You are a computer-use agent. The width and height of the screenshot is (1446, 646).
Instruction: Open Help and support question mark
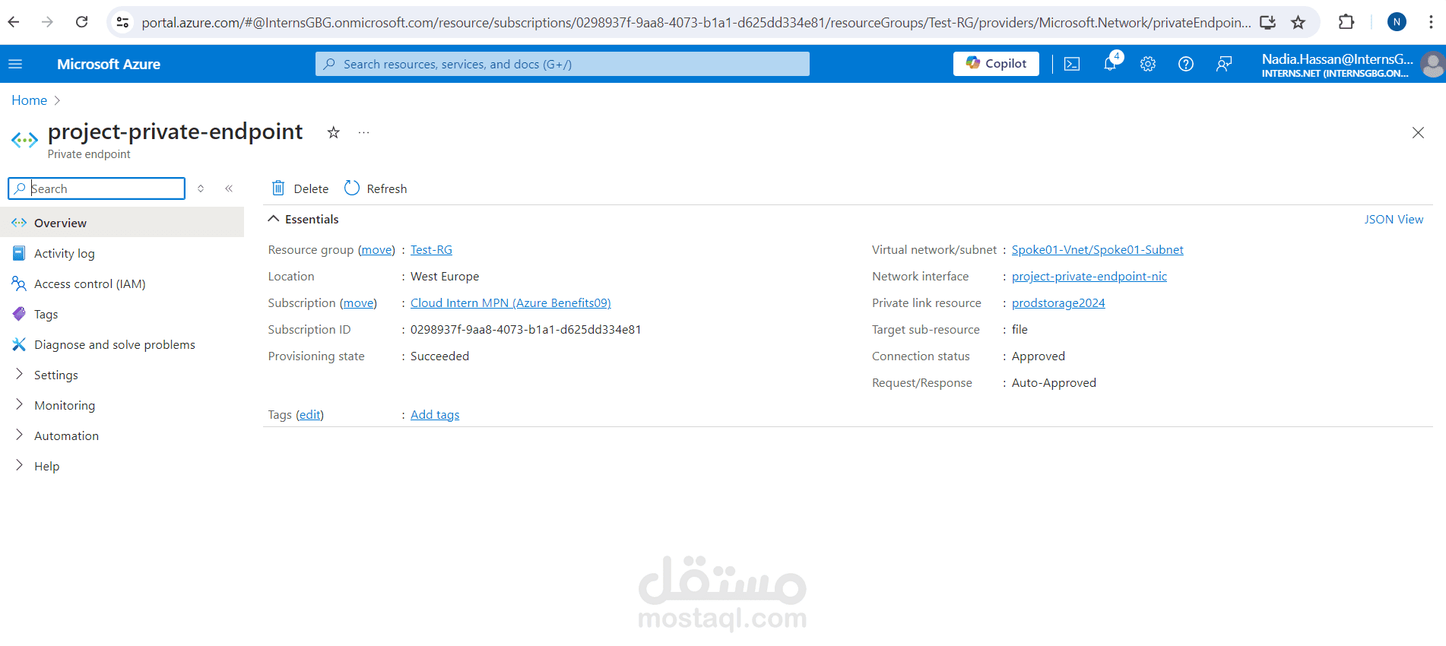click(x=1186, y=65)
